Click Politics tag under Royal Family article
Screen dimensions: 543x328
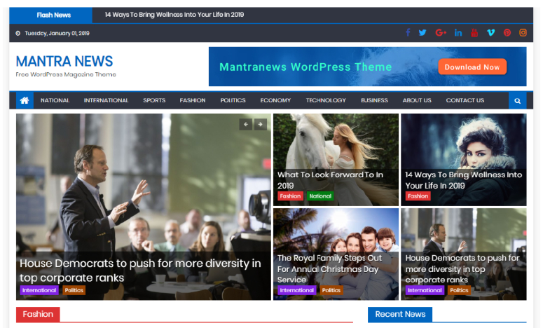click(331, 290)
